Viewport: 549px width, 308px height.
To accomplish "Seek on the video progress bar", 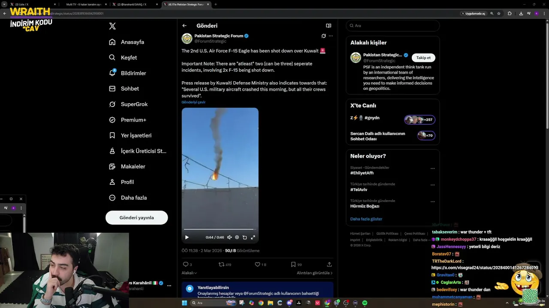I will 220,229.
